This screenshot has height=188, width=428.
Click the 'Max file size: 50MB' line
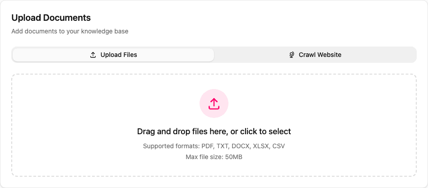tap(214, 157)
